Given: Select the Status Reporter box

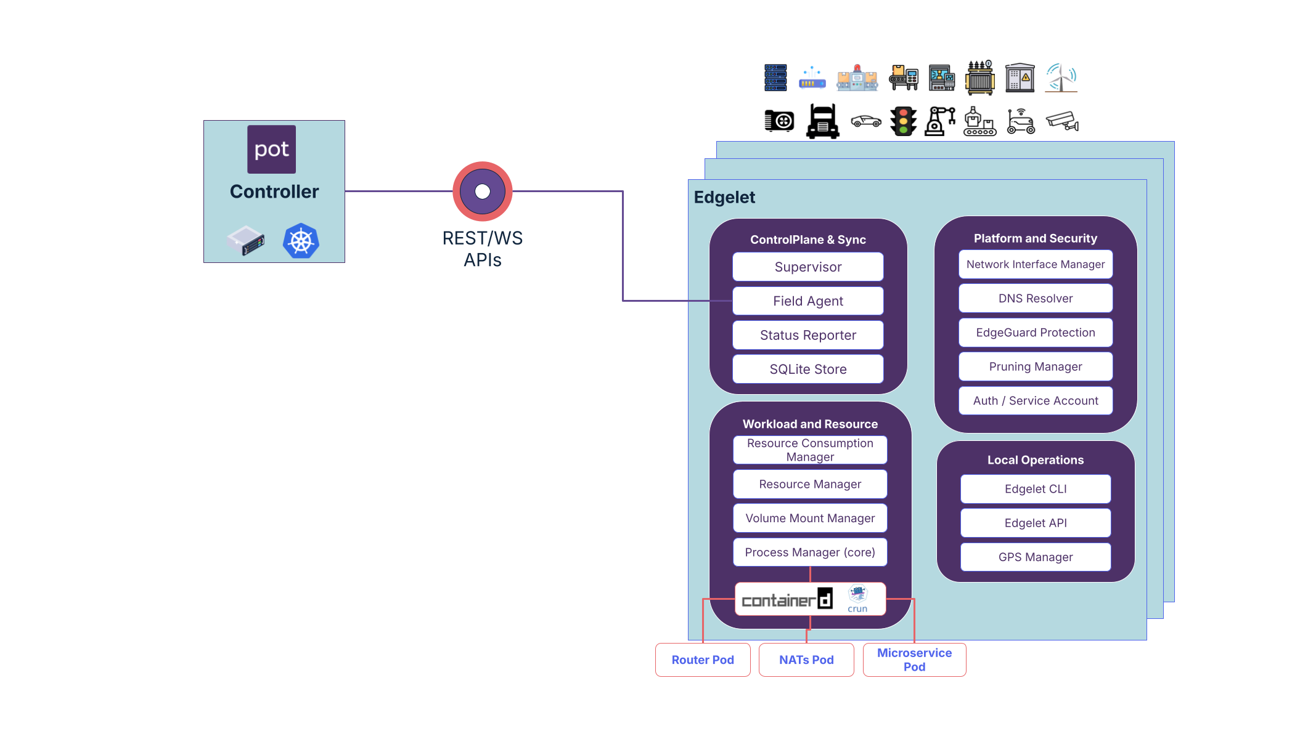Looking at the screenshot, I should click(808, 335).
